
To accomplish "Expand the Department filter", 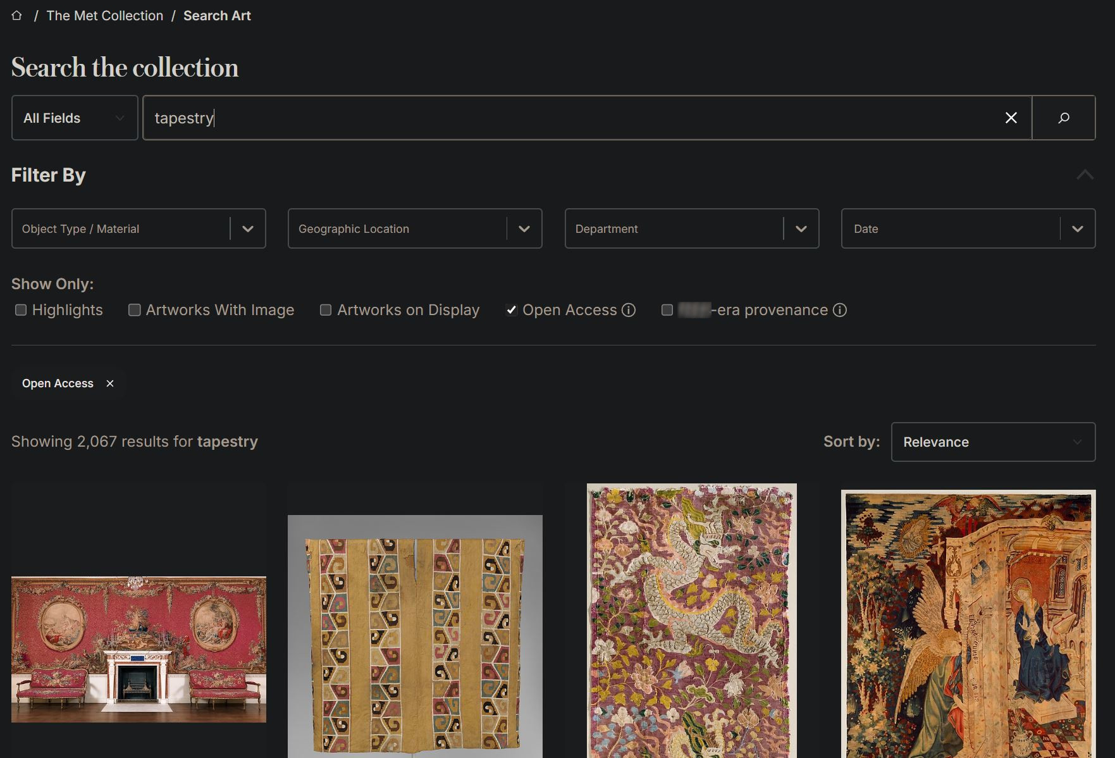I will (x=692, y=228).
